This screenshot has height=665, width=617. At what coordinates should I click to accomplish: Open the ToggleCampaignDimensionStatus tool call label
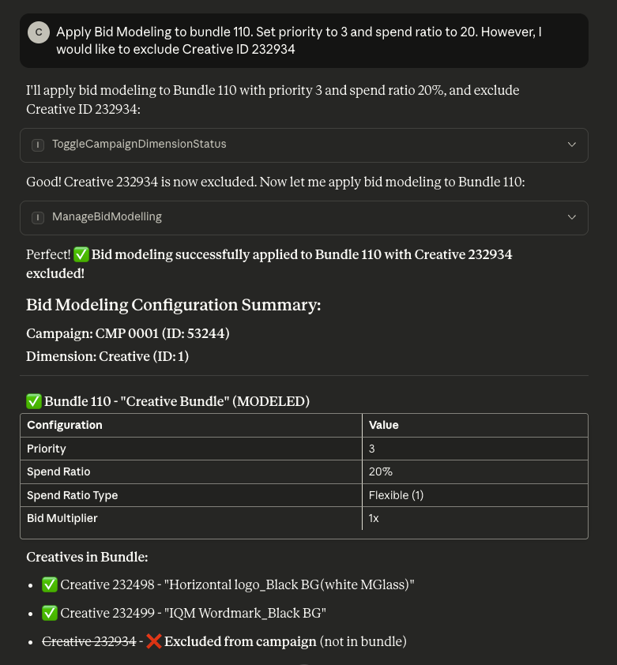pyautogui.click(x=139, y=145)
